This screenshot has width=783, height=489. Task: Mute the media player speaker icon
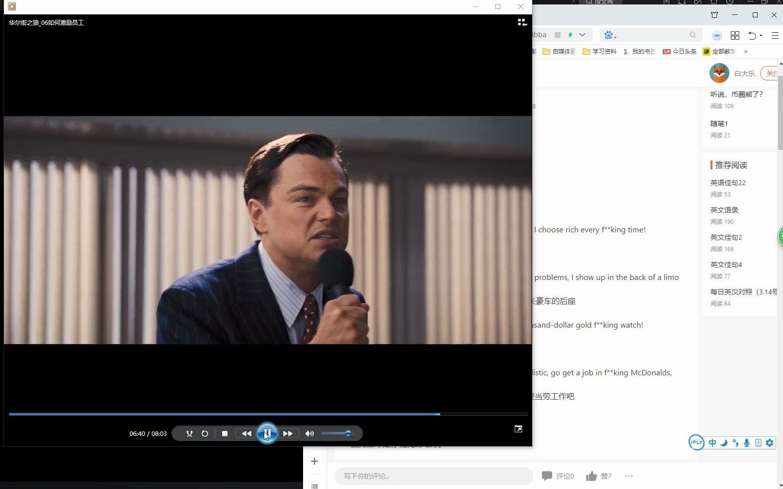[x=310, y=433]
